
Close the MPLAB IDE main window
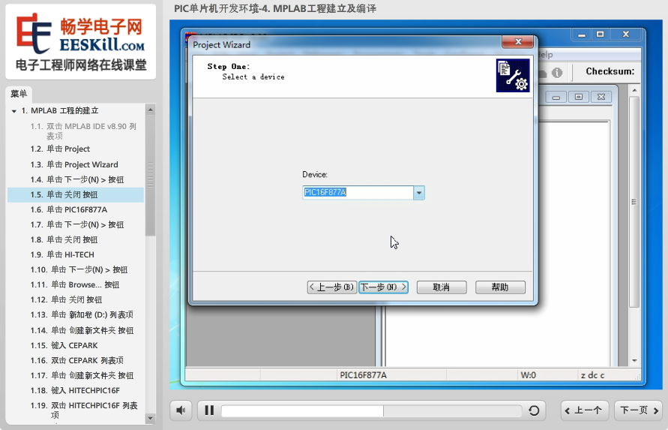point(626,35)
